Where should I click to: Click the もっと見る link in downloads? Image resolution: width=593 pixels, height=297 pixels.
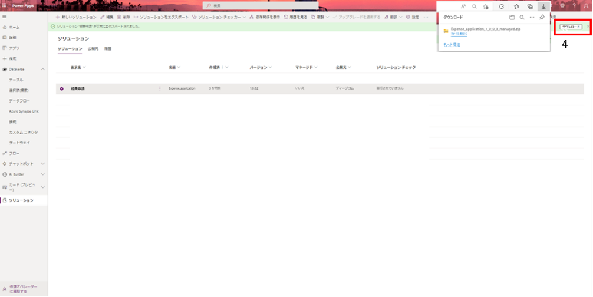click(452, 45)
